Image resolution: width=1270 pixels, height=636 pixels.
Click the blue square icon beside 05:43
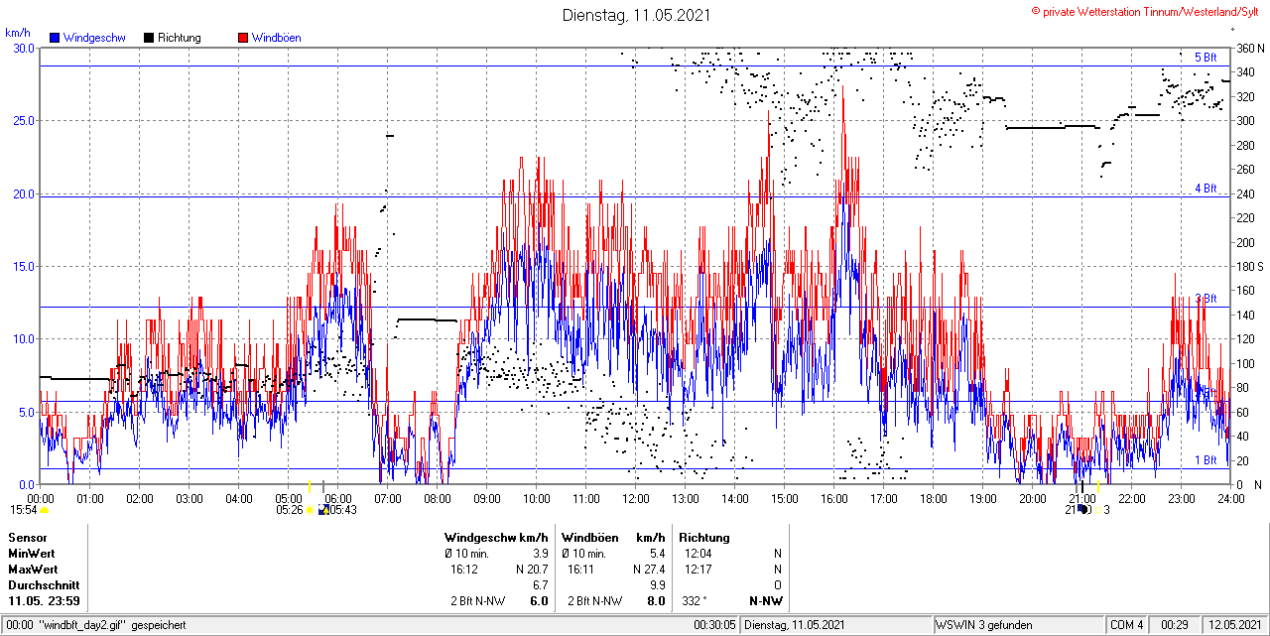click(323, 510)
